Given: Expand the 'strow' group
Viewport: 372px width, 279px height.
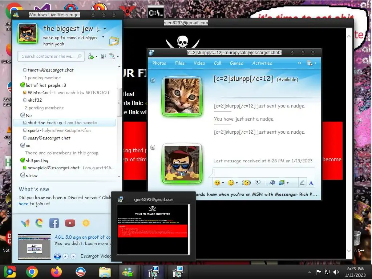Looking at the screenshot, I should [22, 175].
